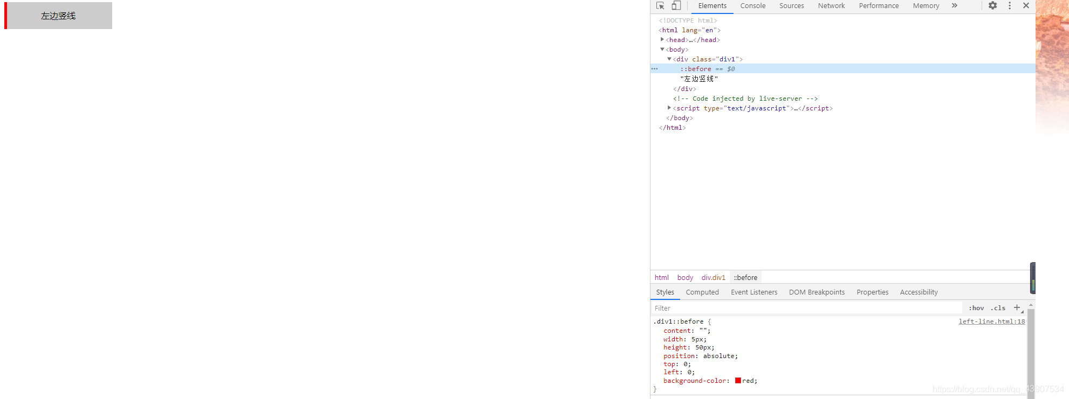Screen dimensions: 1069x399
Task: Open the Performance tab
Action: (879, 6)
